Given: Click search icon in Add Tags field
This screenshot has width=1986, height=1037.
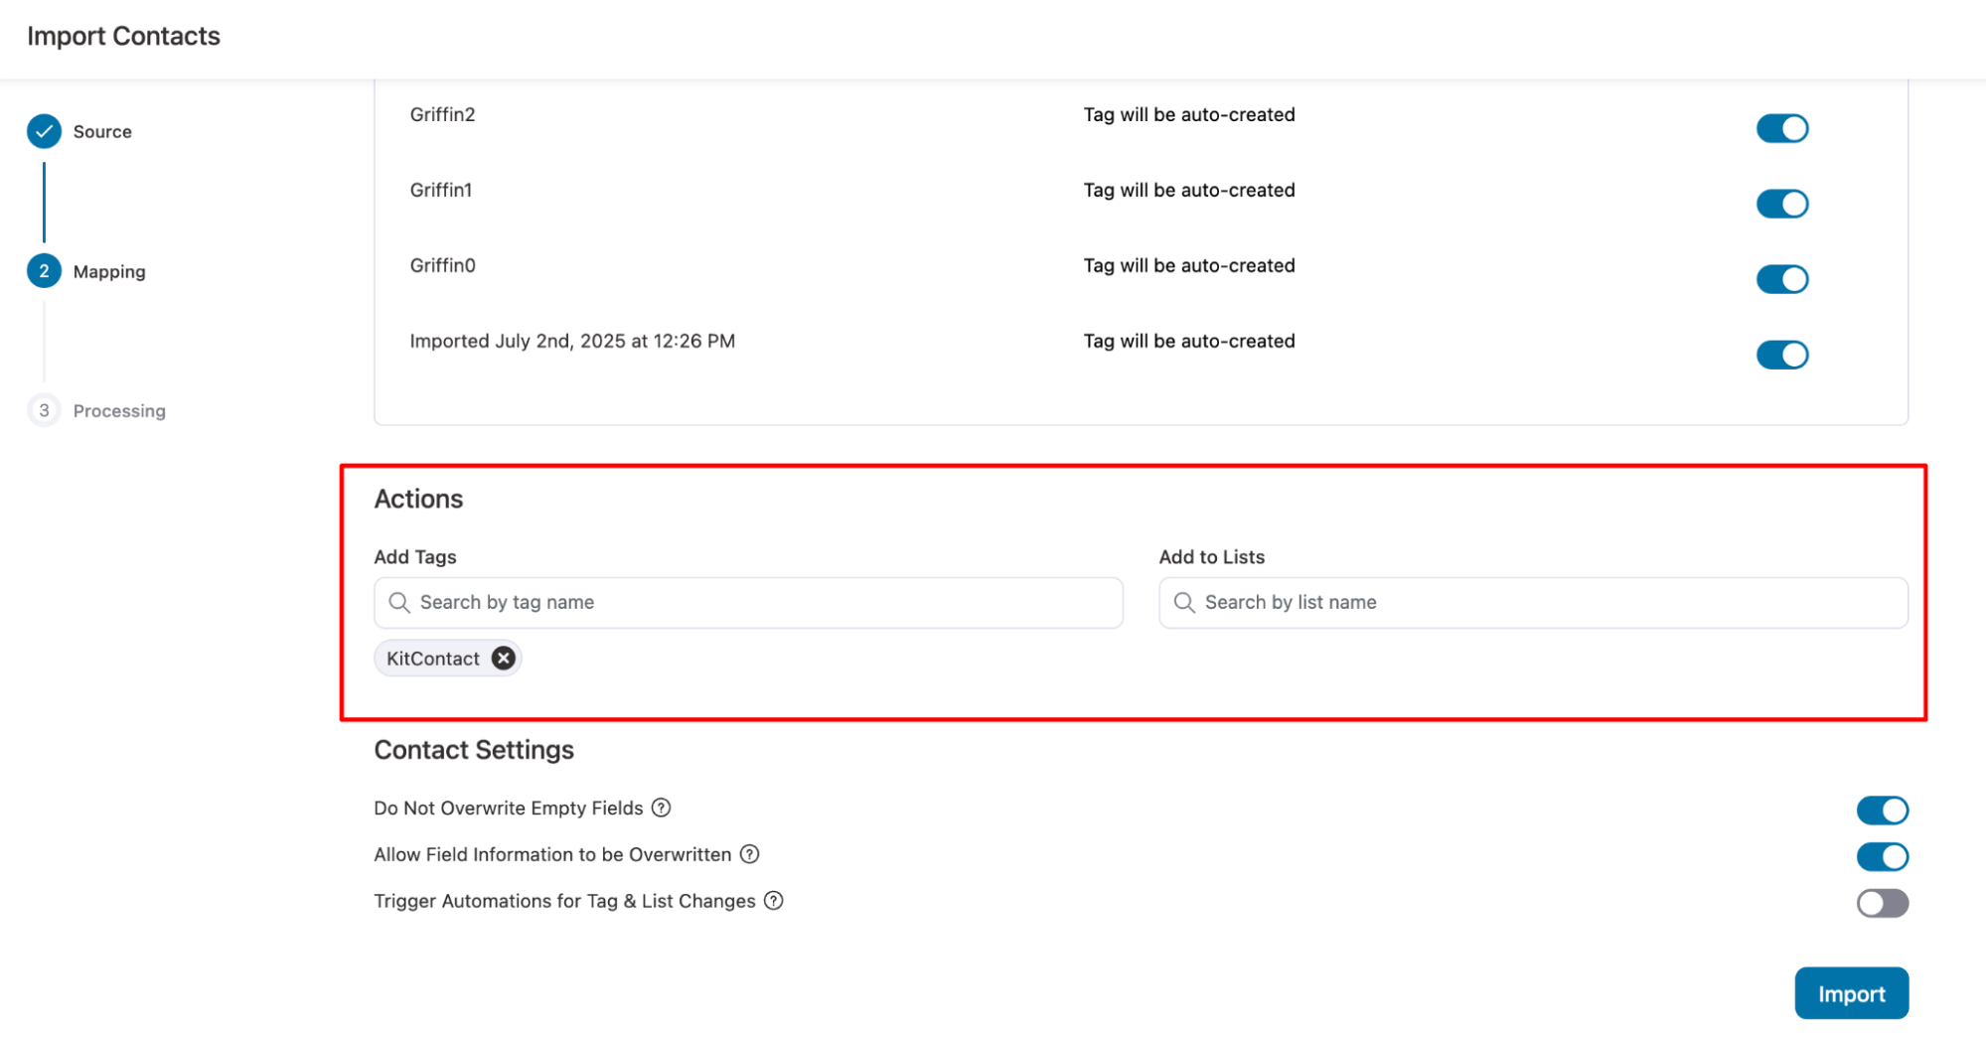Looking at the screenshot, I should click(x=399, y=603).
